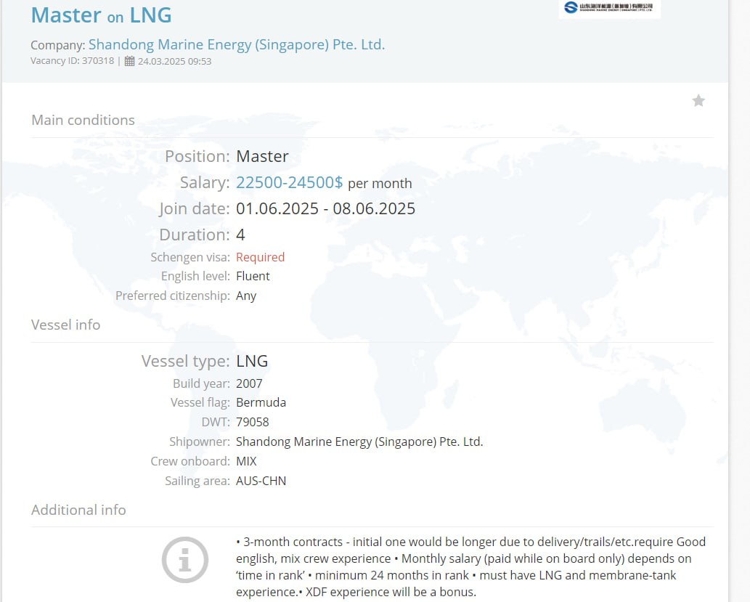Click the 'Master on LNG' title
This screenshot has width=750, height=602.
point(102,15)
